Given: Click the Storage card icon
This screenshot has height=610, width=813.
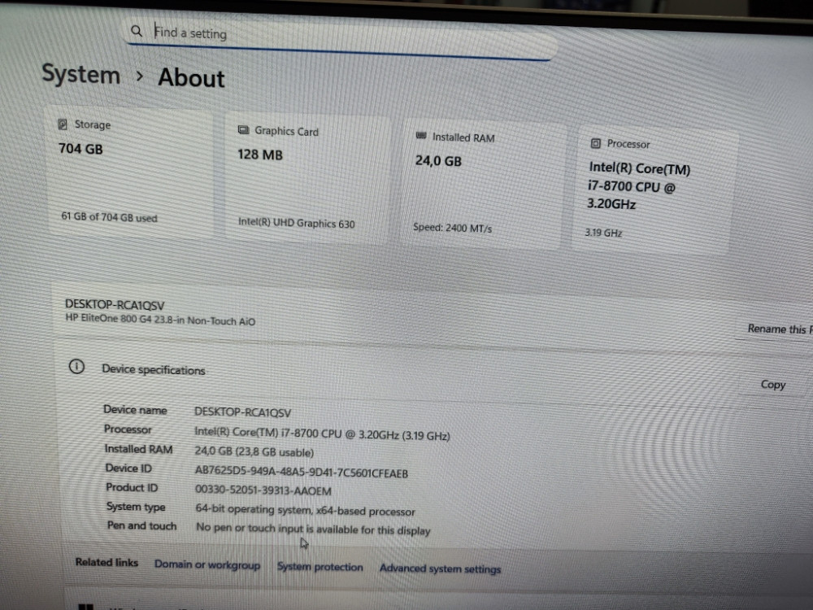Looking at the screenshot, I should 63,124.
